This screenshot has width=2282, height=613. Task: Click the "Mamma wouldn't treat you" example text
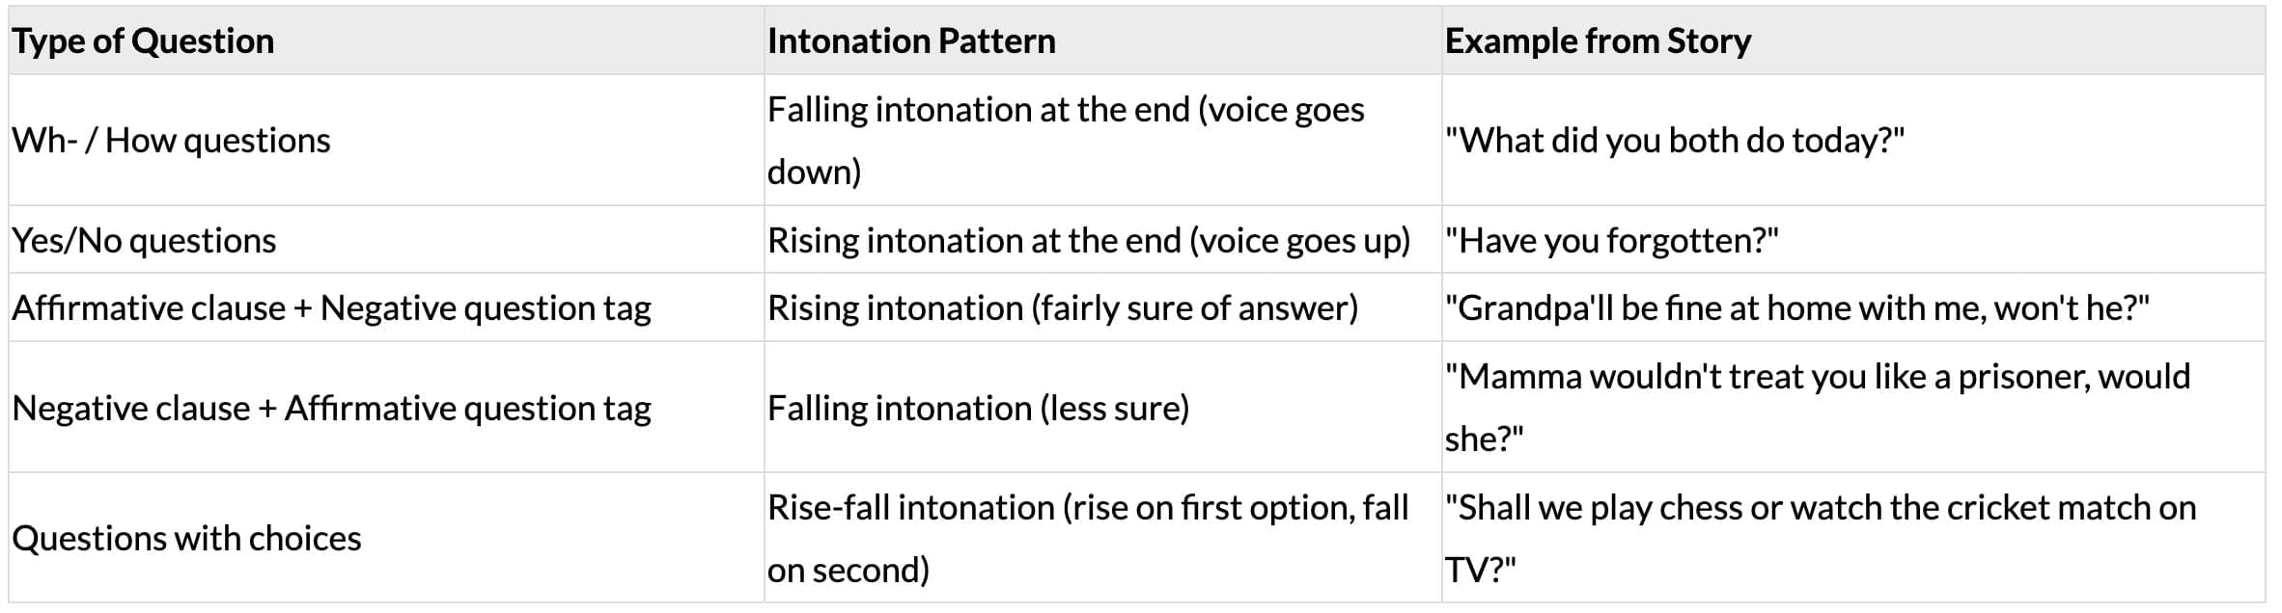tap(1817, 377)
